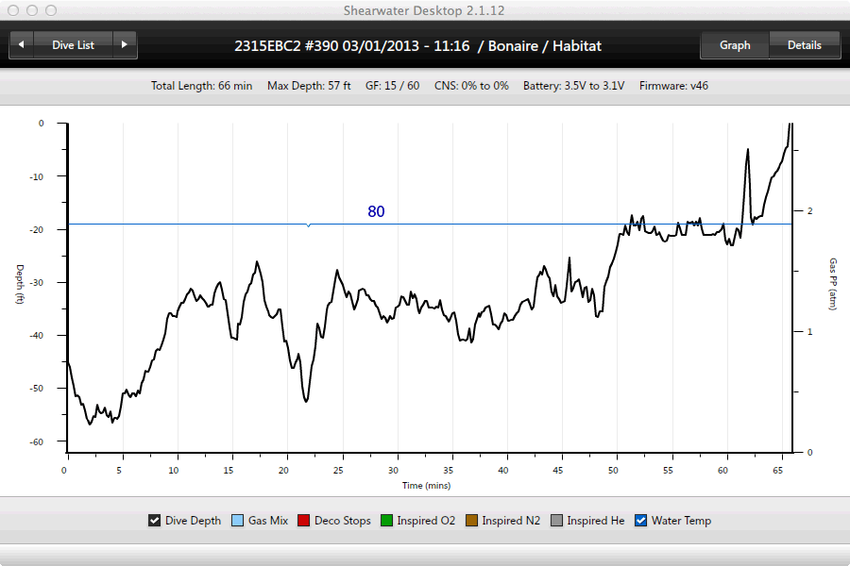Screen dimensions: 850x566
Task: Click the Max Depth 57 ft readout
Action: coord(309,86)
